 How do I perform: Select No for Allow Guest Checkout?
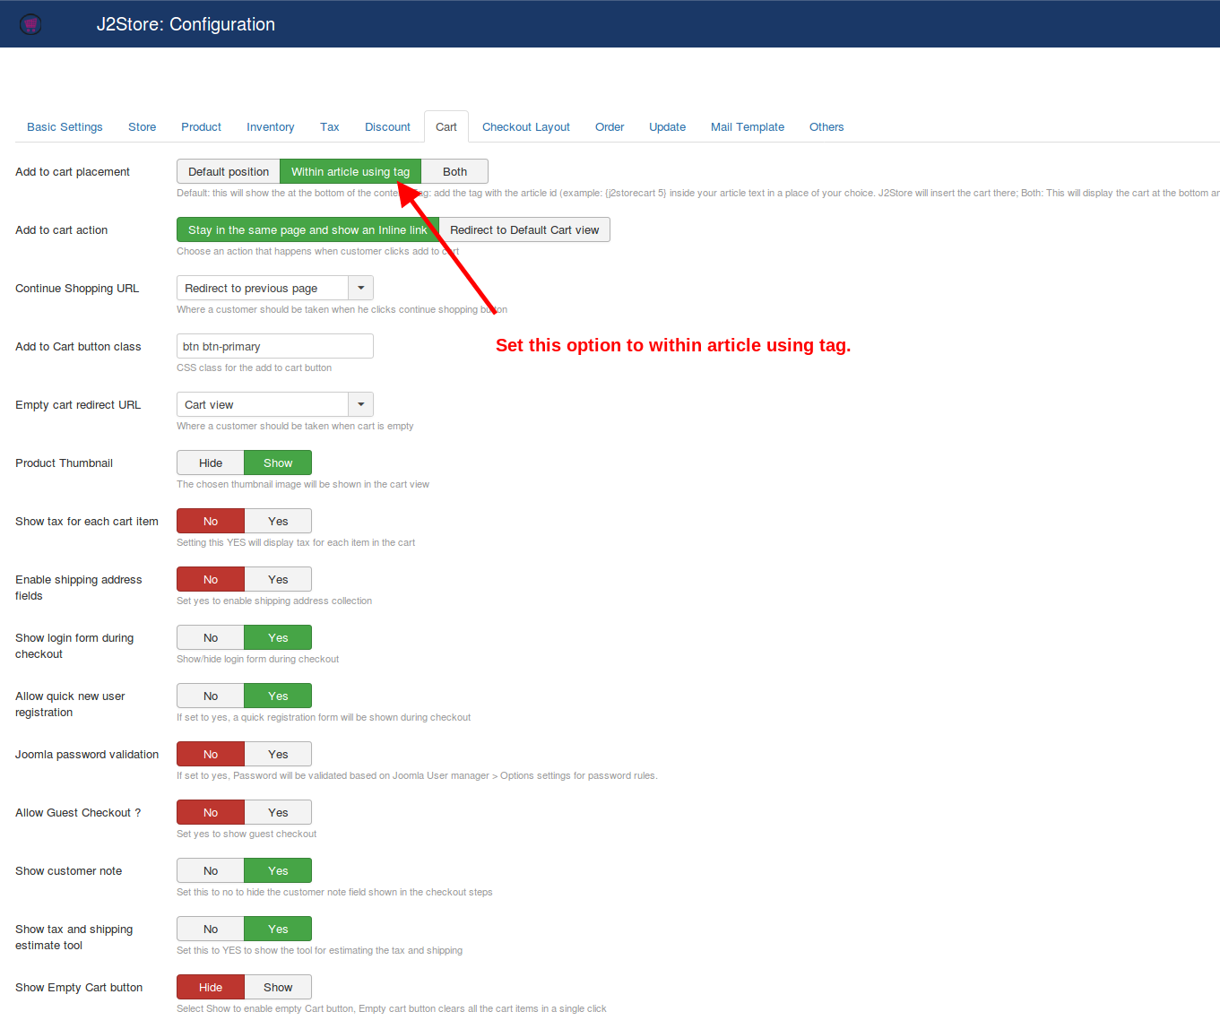tap(211, 813)
